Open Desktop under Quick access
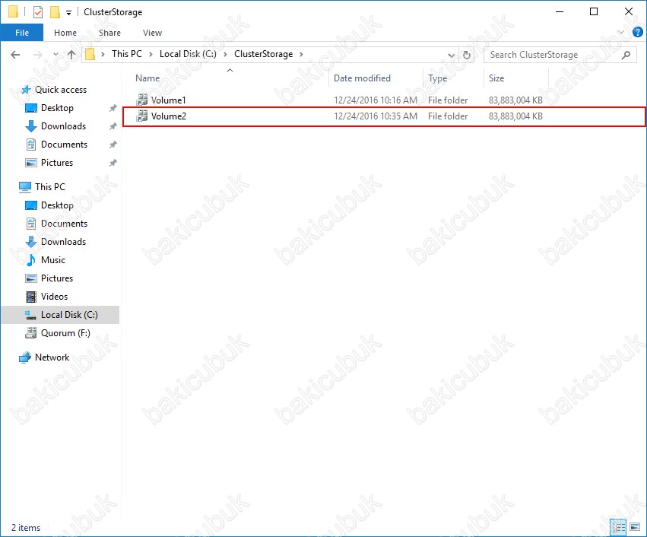The image size is (647, 537). click(x=57, y=108)
